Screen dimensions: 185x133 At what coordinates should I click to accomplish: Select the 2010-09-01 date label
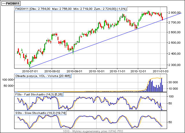pyautogui.click(x=74, y=70)
